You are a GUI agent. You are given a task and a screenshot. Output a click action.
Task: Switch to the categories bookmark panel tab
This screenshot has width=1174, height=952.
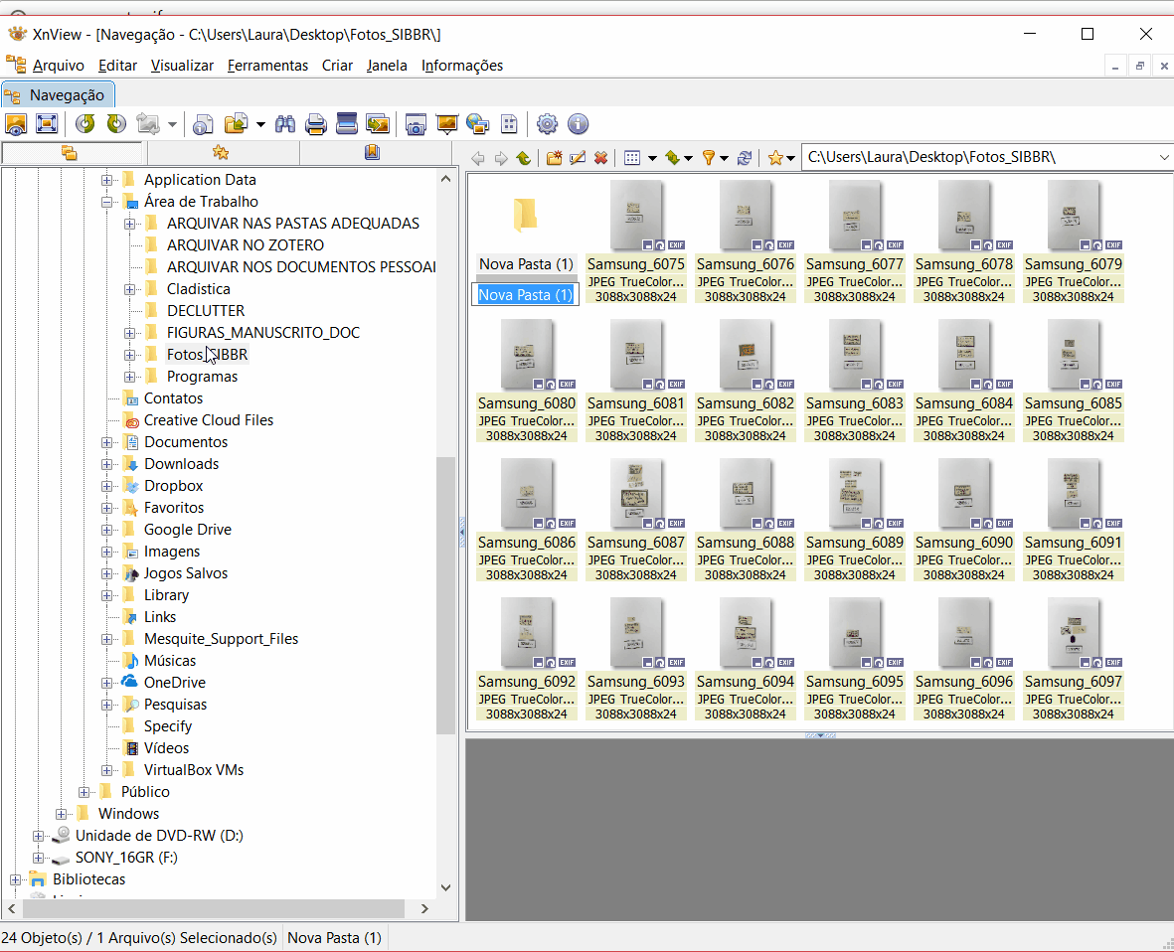(x=372, y=153)
